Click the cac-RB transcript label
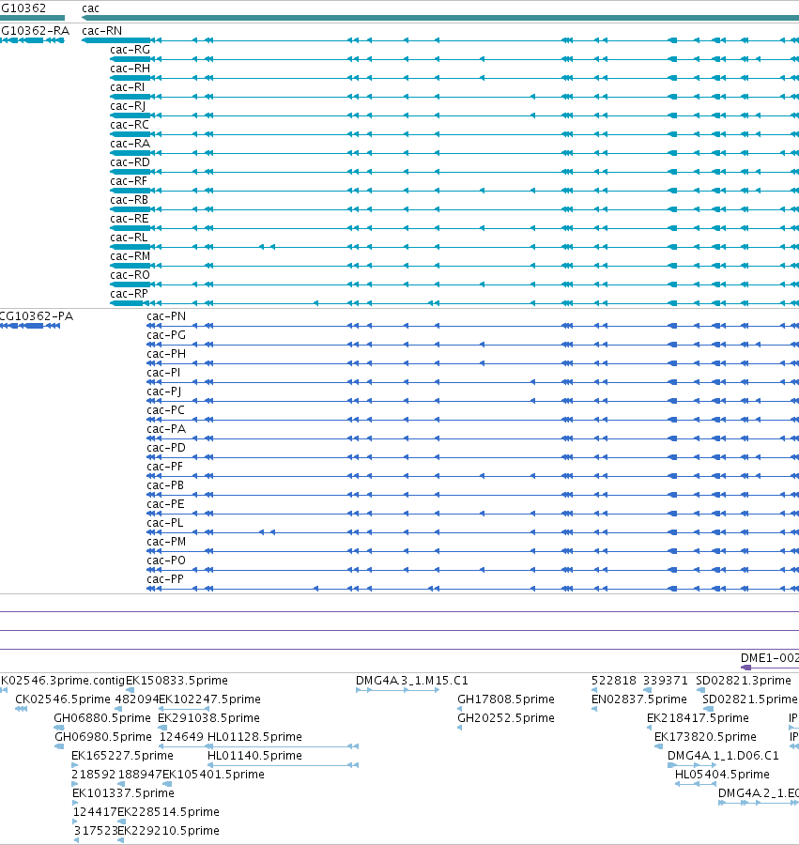This screenshot has height=845, width=799. coord(130,200)
